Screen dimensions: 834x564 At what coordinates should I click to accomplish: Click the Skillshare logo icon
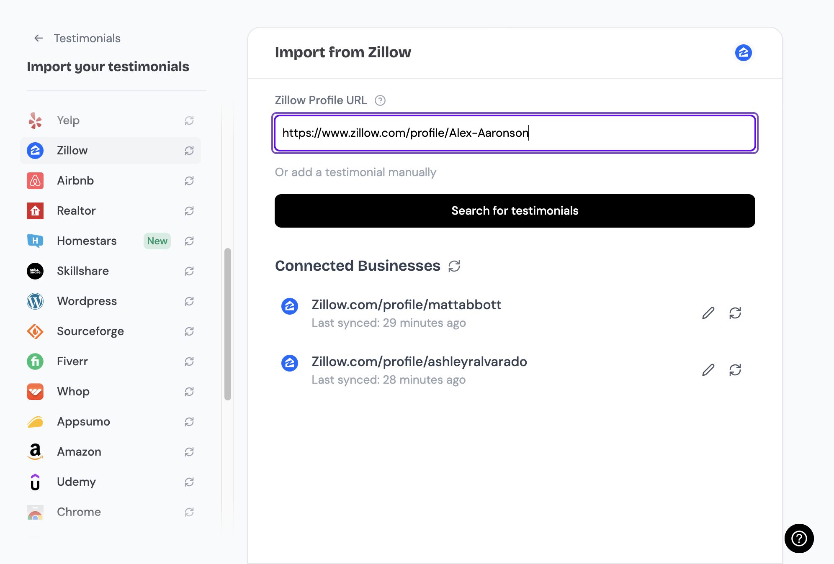[x=35, y=271]
